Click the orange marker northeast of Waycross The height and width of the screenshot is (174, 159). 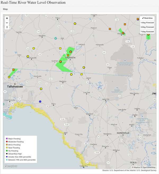pos(125,24)
